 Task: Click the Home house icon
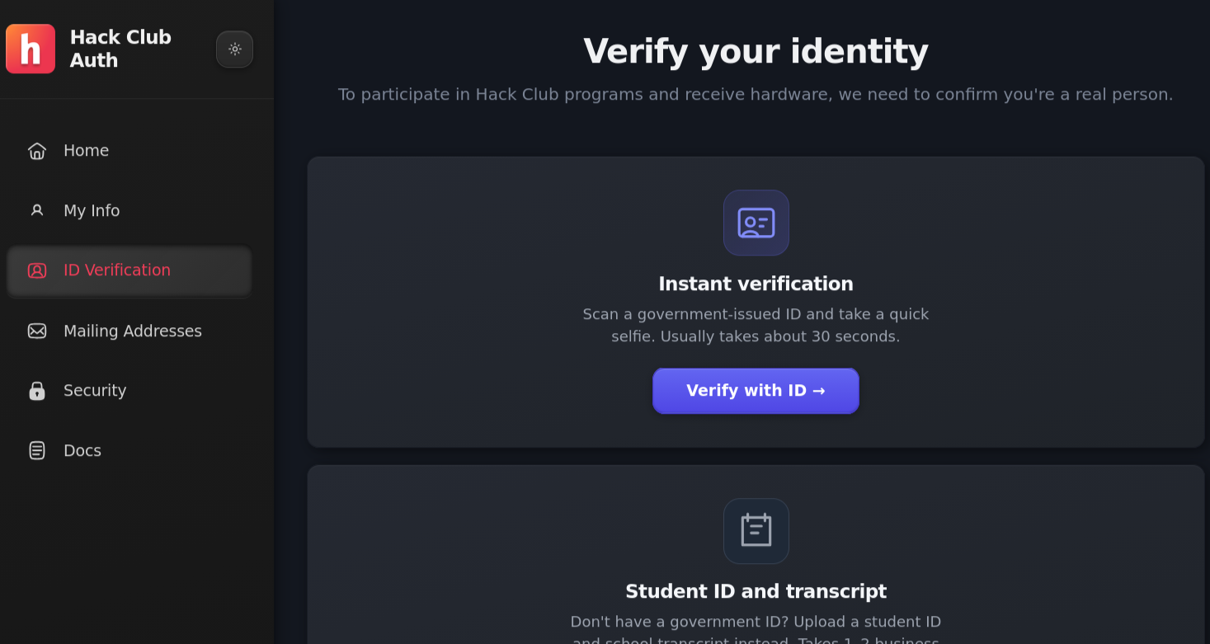pos(37,151)
